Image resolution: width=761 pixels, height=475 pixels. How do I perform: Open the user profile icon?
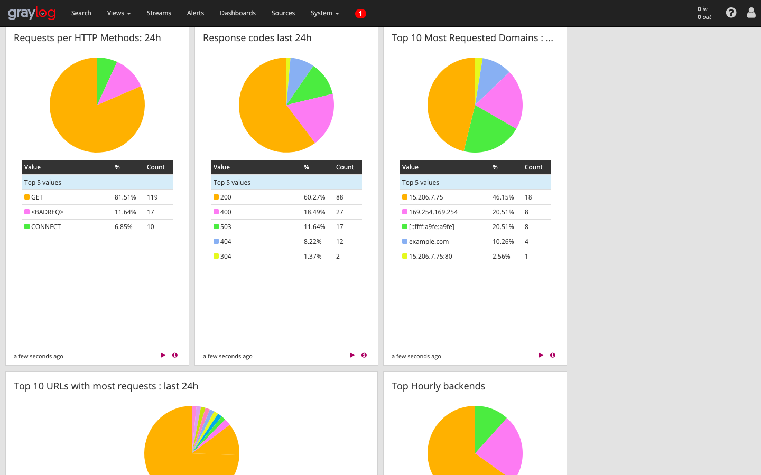(751, 13)
